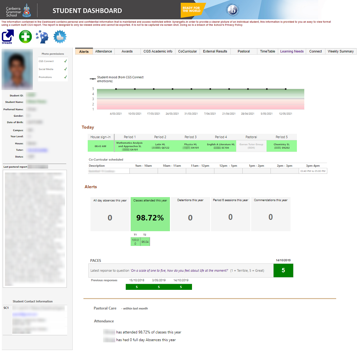Toggle the CGS Connect photo permission checkmark
This screenshot has height=354, width=361.
[x=65, y=61]
